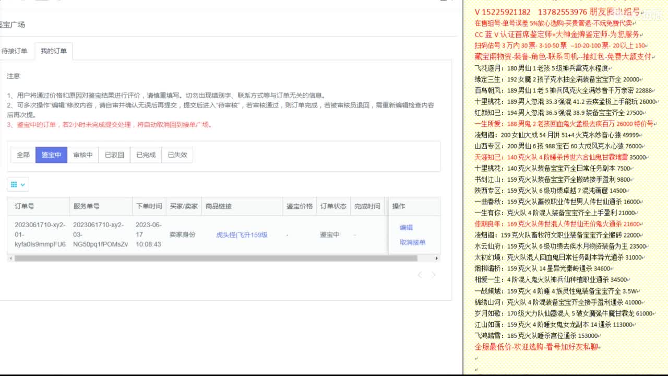Click the grid view layout icon

pyautogui.click(x=15, y=184)
